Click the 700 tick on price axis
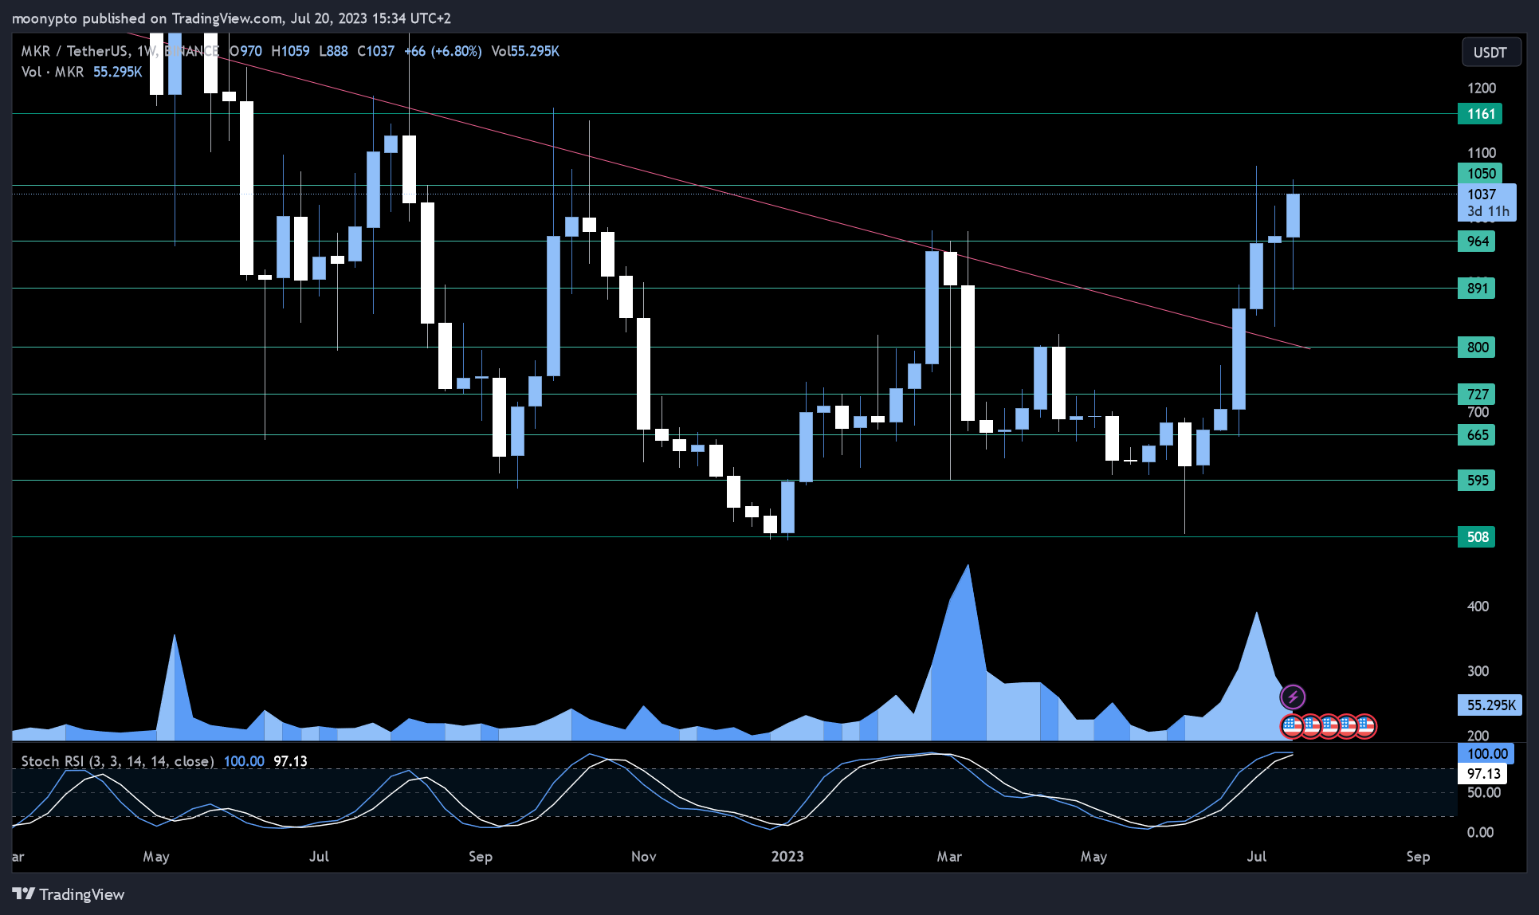The width and height of the screenshot is (1539, 915). (x=1478, y=413)
